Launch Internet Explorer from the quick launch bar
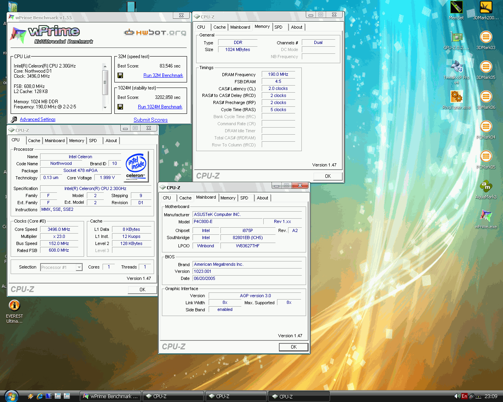Screen dimensions: 503x402 click(40, 397)
